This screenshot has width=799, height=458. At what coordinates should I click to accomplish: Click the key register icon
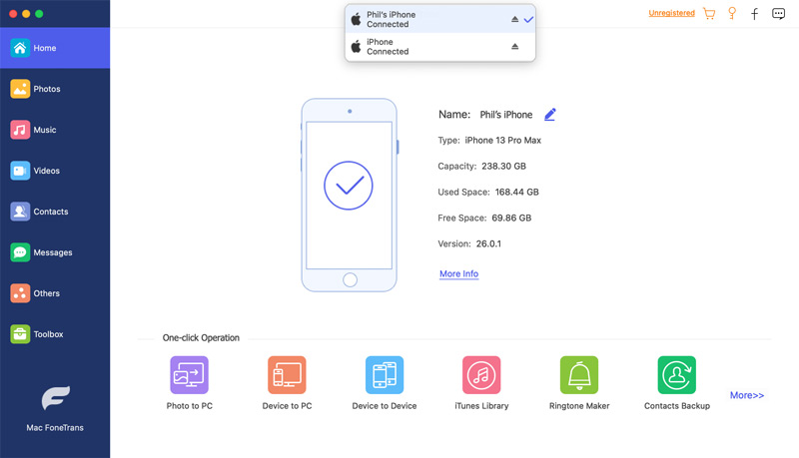pyautogui.click(x=732, y=14)
